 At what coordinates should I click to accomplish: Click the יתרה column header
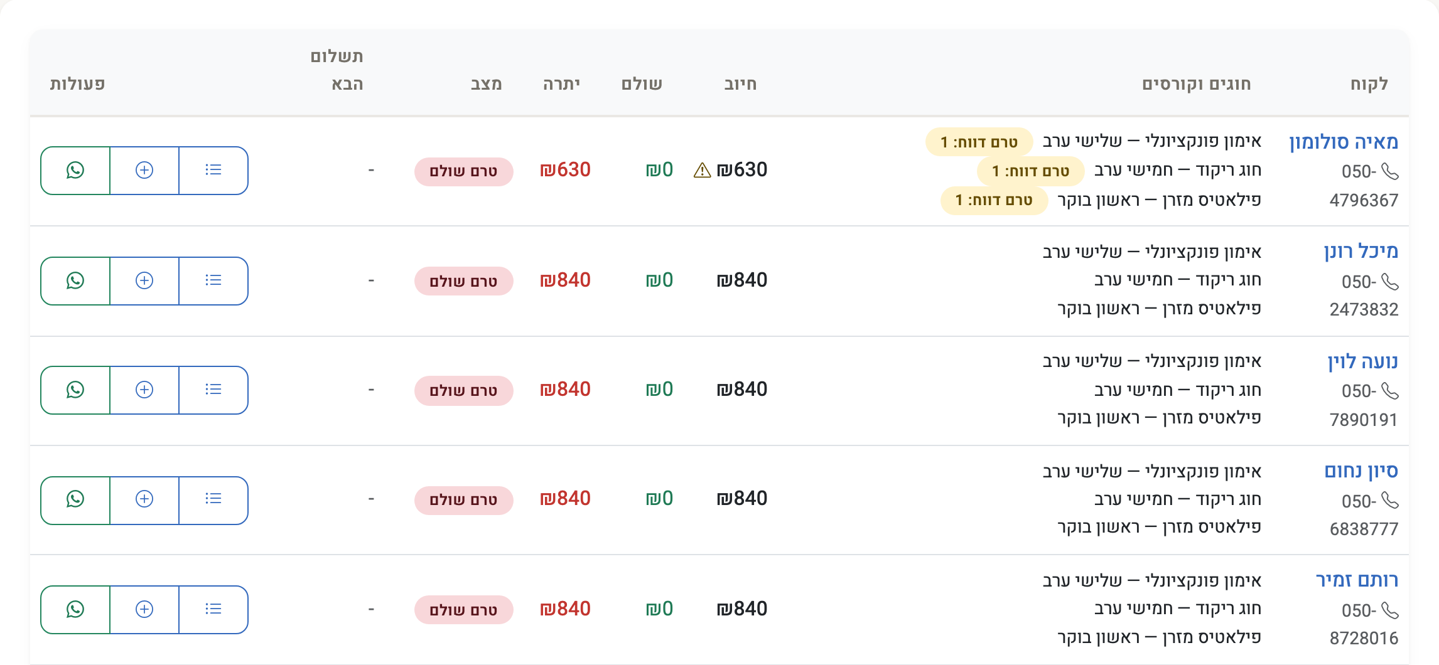click(561, 84)
